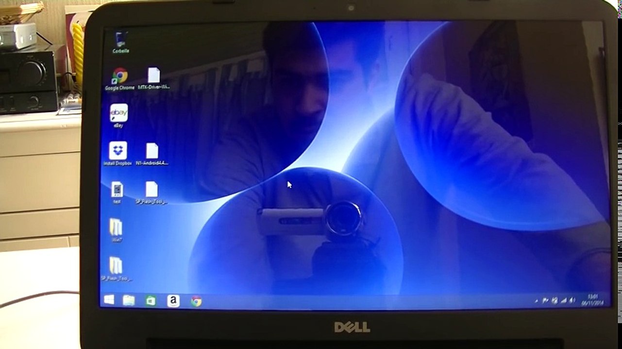Open the Windows Start button
The image size is (622, 349).
click(109, 300)
